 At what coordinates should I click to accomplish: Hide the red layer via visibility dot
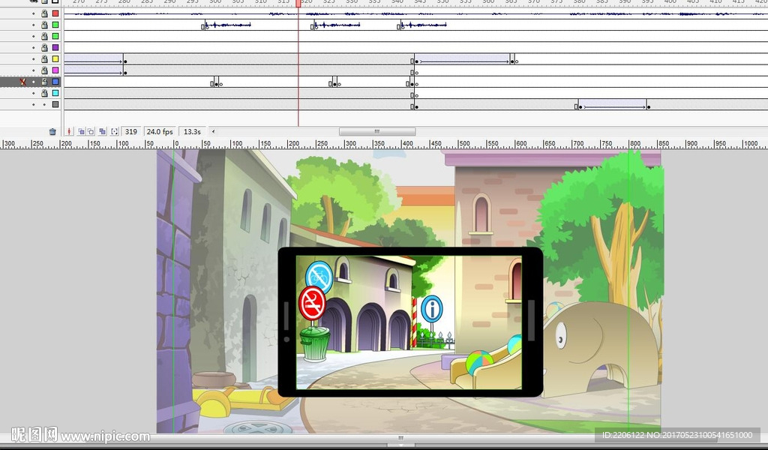pyautogui.click(x=33, y=13)
